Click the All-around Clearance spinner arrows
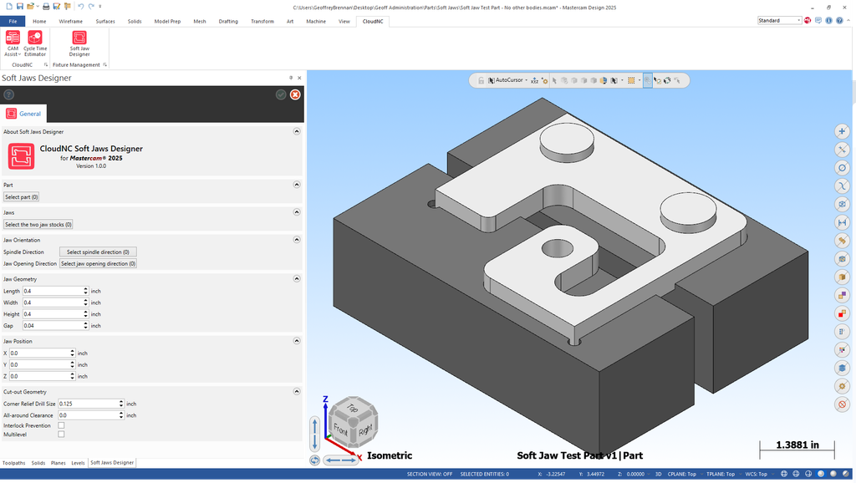Image resolution: width=856 pixels, height=483 pixels. (121, 414)
